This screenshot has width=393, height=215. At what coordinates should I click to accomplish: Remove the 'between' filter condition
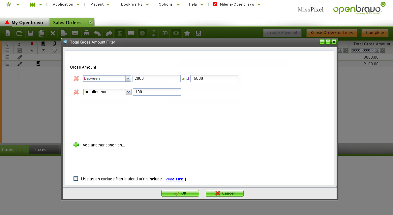(76, 78)
